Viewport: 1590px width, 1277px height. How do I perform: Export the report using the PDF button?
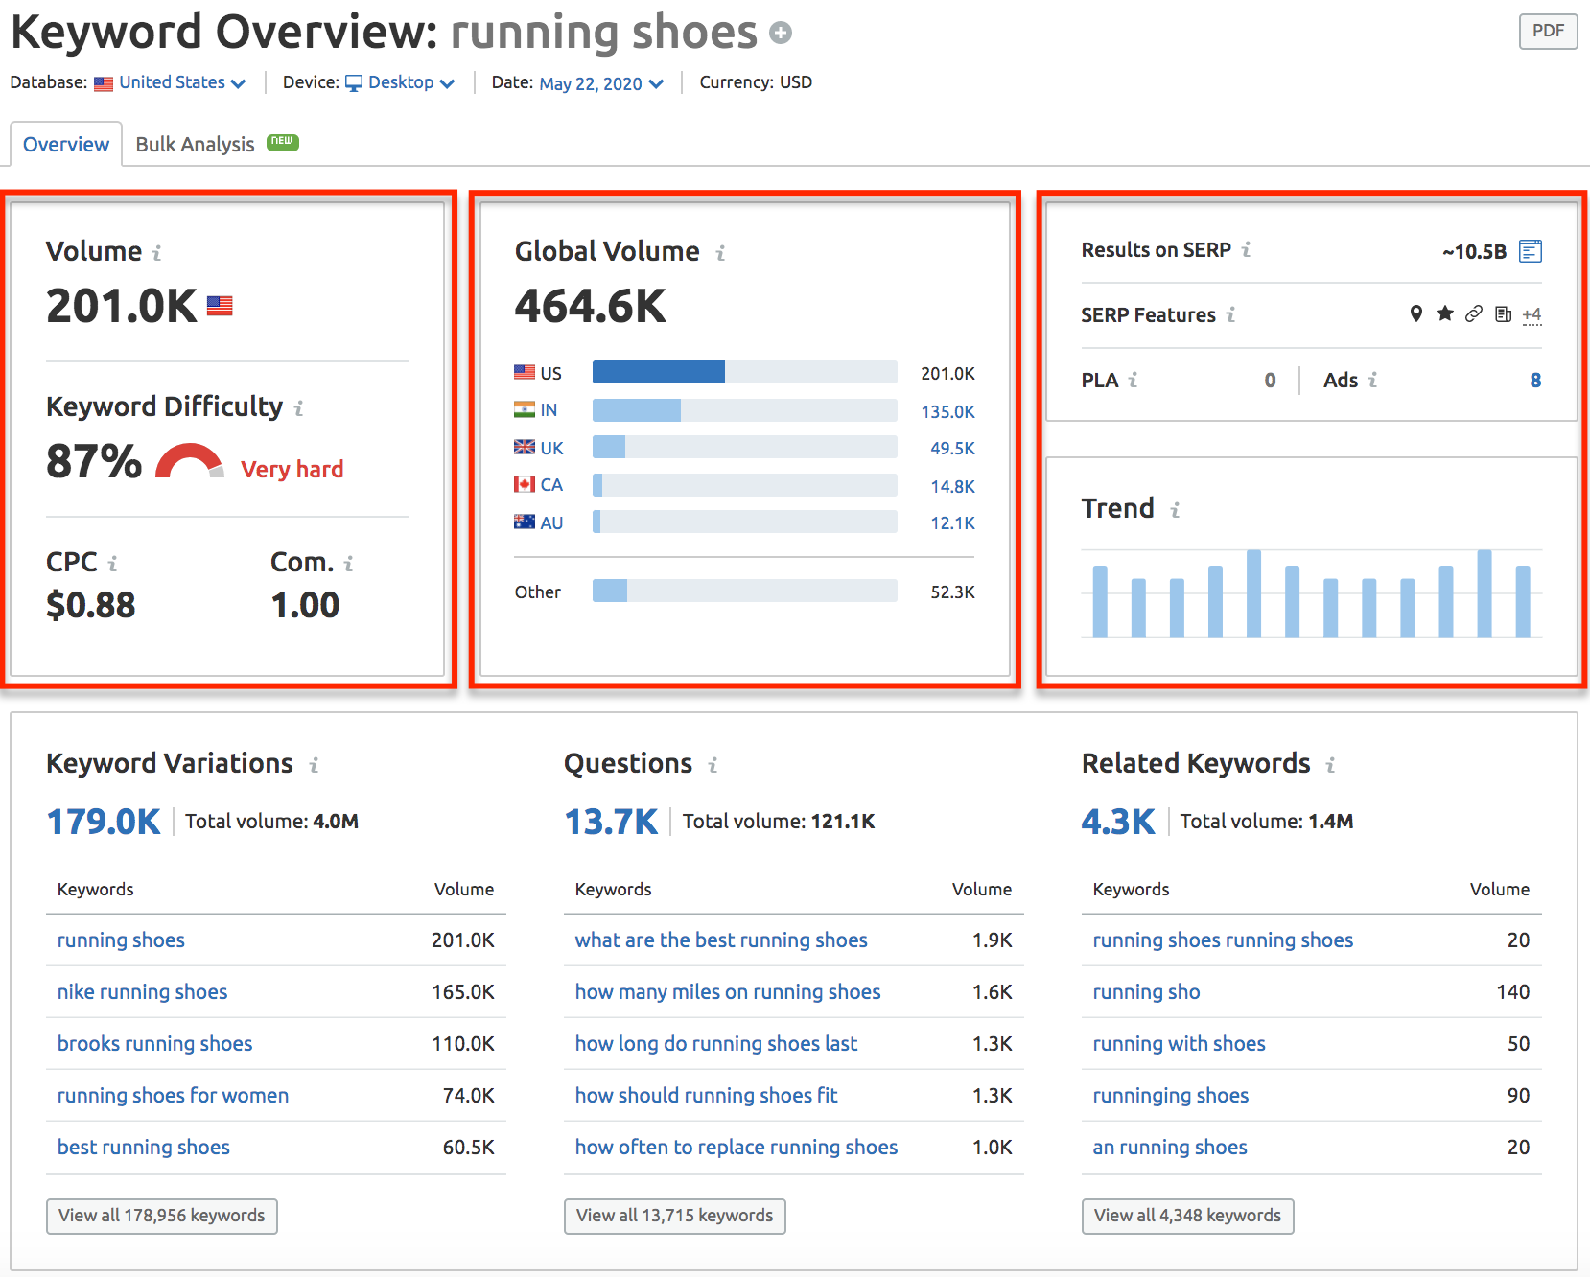pyautogui.click(x=1548, y=31)
